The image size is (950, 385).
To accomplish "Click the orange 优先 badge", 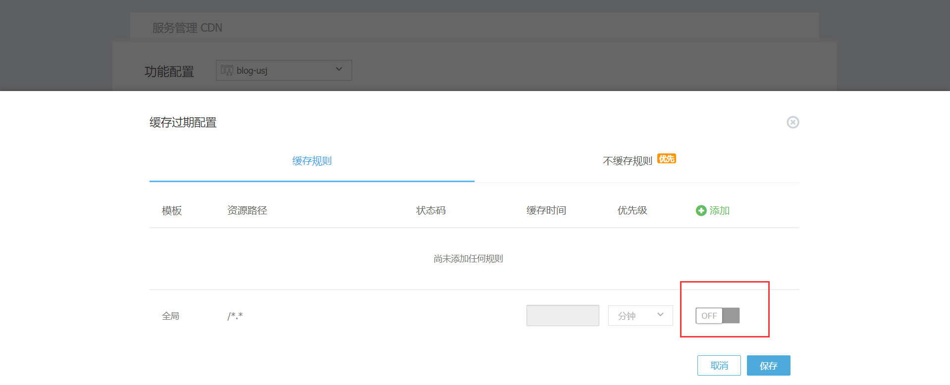I will 666,159.
